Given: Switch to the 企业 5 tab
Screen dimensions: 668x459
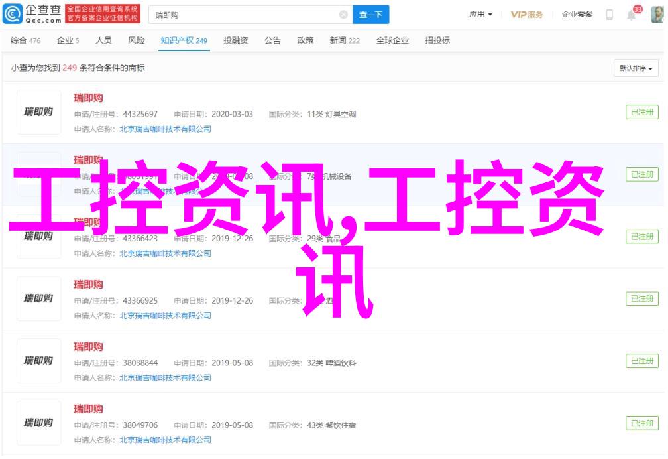Looking at the screenshot, I should pyautogui.click(x=68, y=40).
